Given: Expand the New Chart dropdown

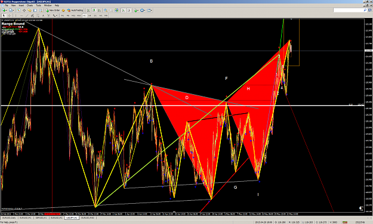Looking at the screenshot, I should 7,10.
